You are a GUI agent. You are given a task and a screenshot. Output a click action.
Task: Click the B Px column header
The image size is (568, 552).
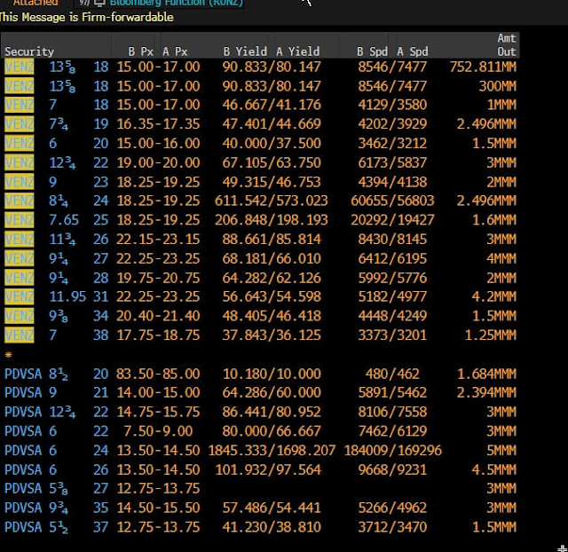click(x=140, y=51)
